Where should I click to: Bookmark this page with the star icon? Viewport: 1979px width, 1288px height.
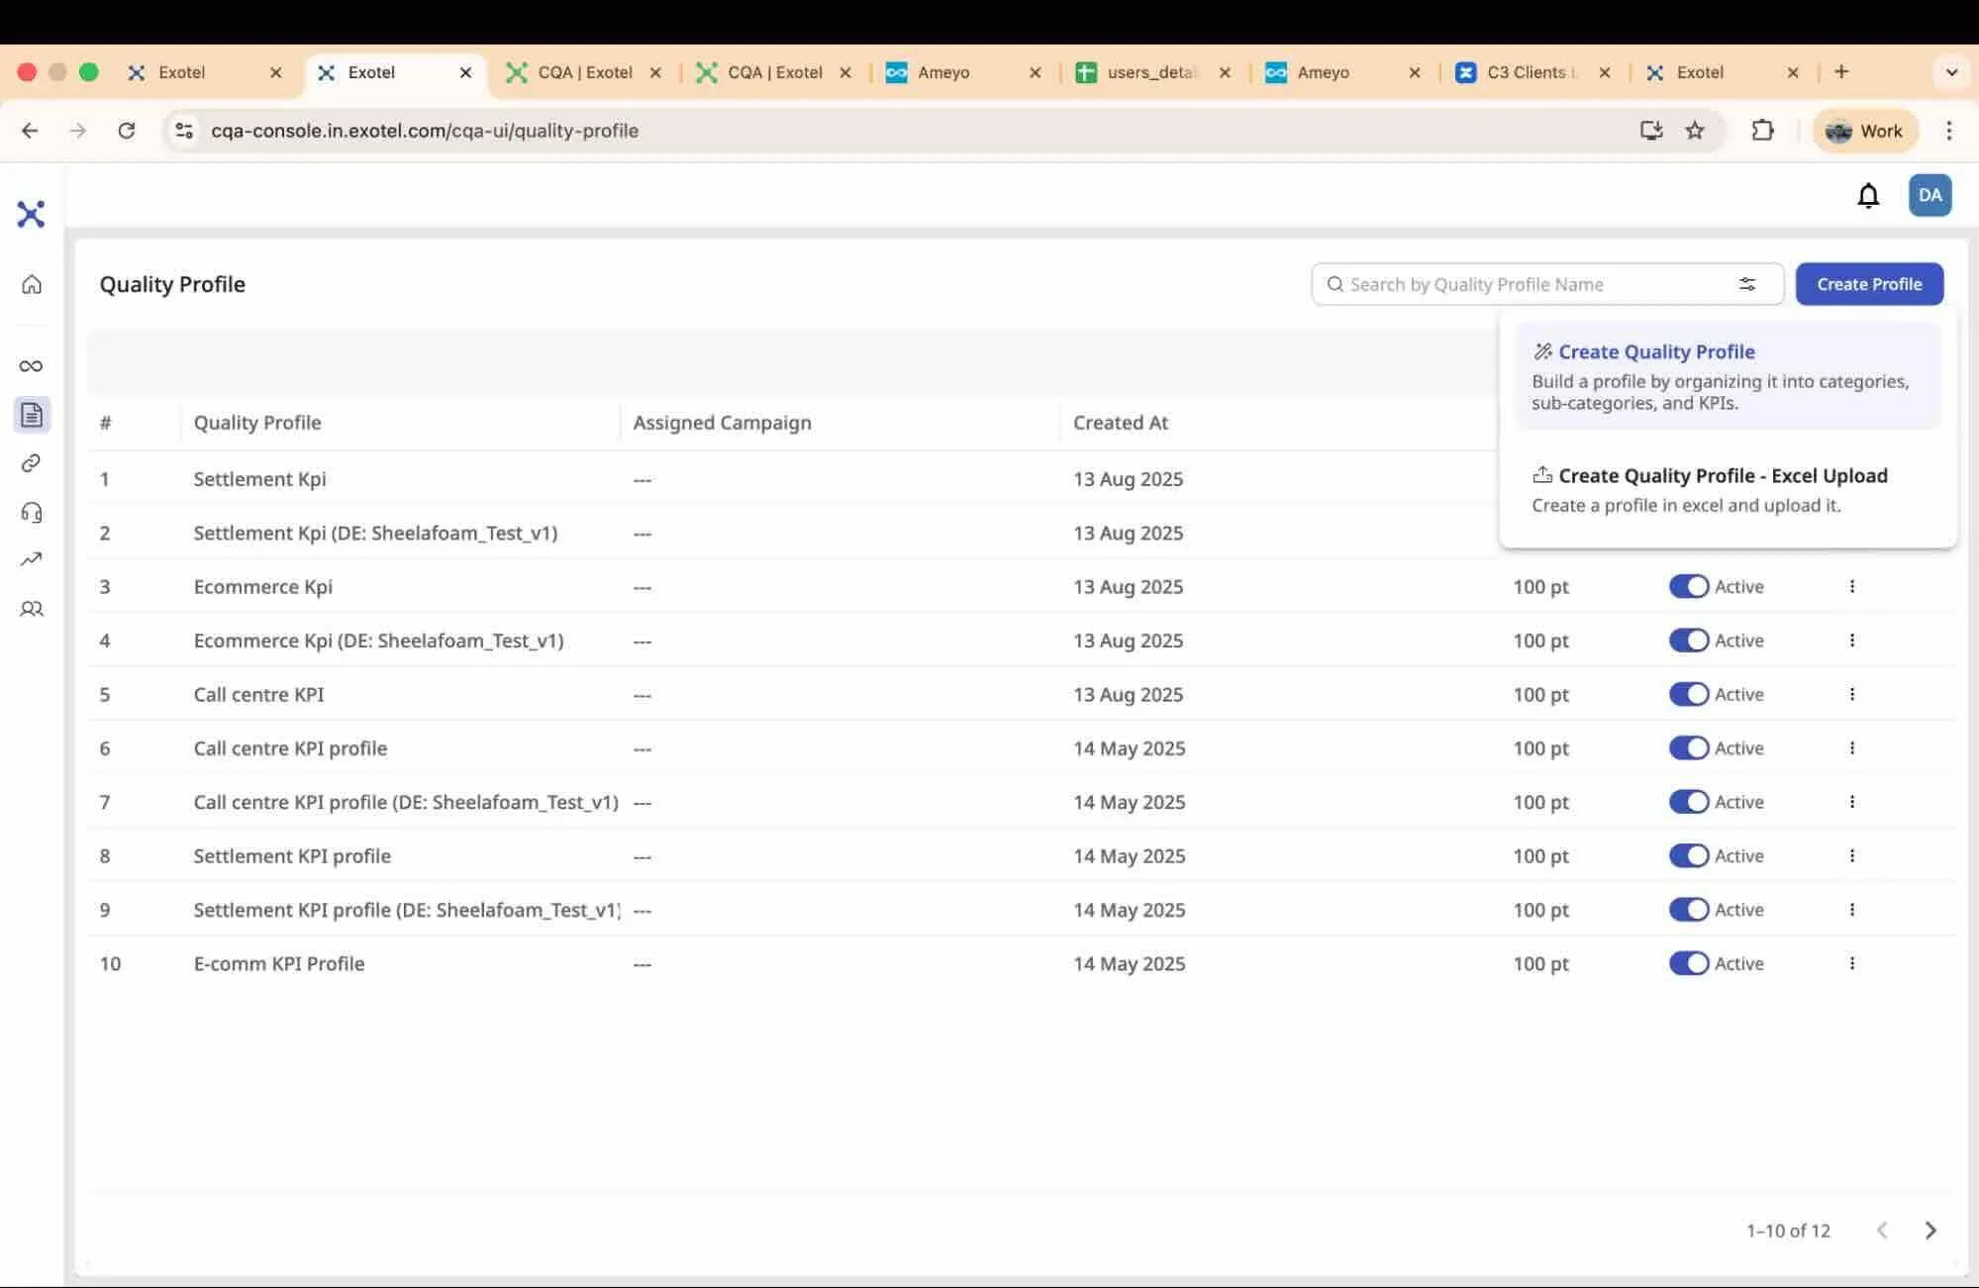pos(1695,131)
